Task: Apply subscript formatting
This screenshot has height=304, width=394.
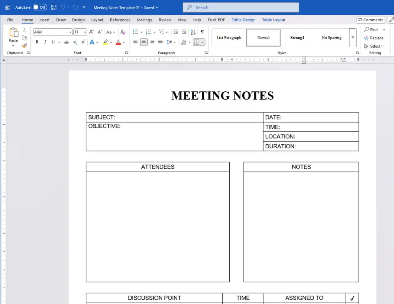Action: click(x=75, y=42)
